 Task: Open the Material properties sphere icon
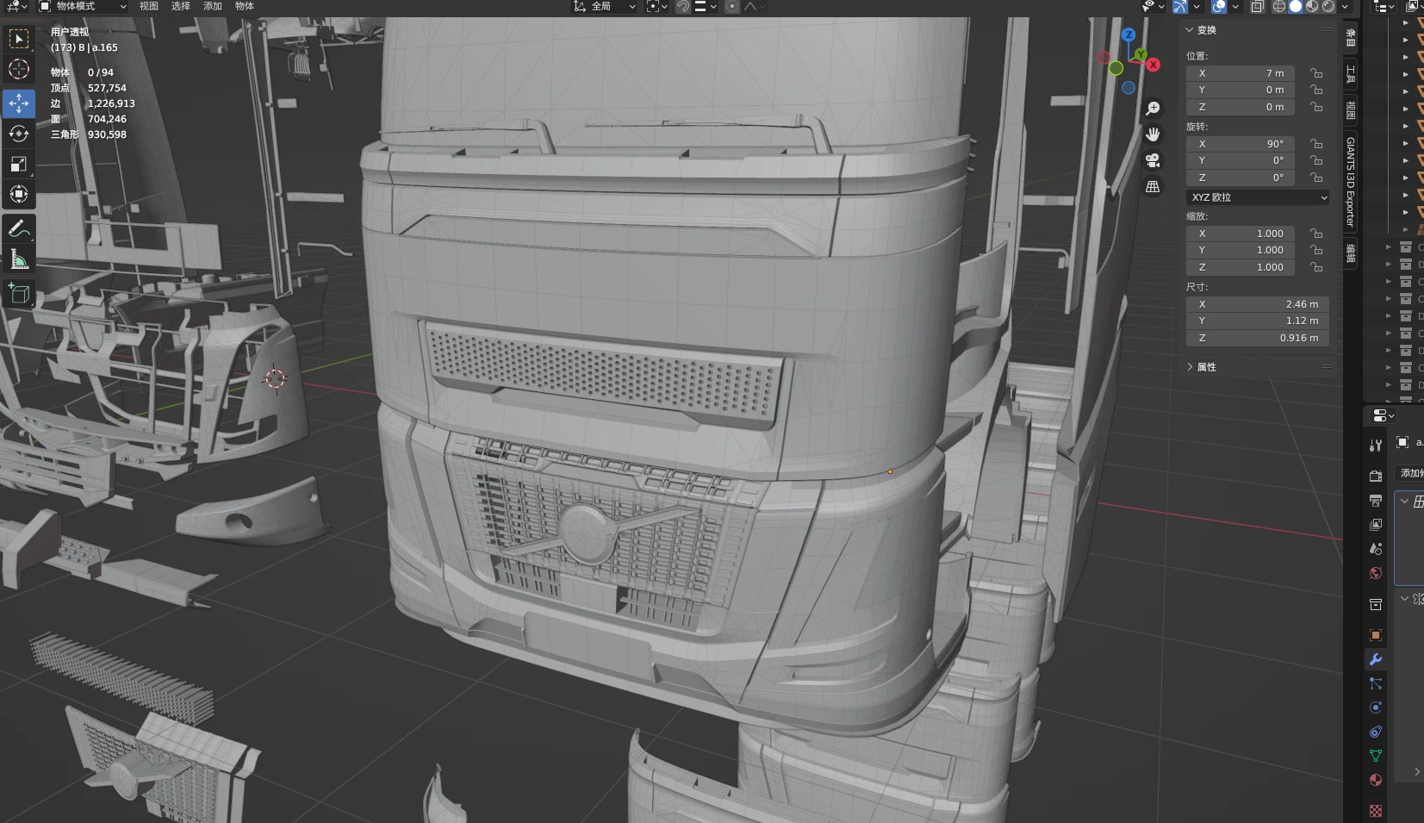[1375, 780]
